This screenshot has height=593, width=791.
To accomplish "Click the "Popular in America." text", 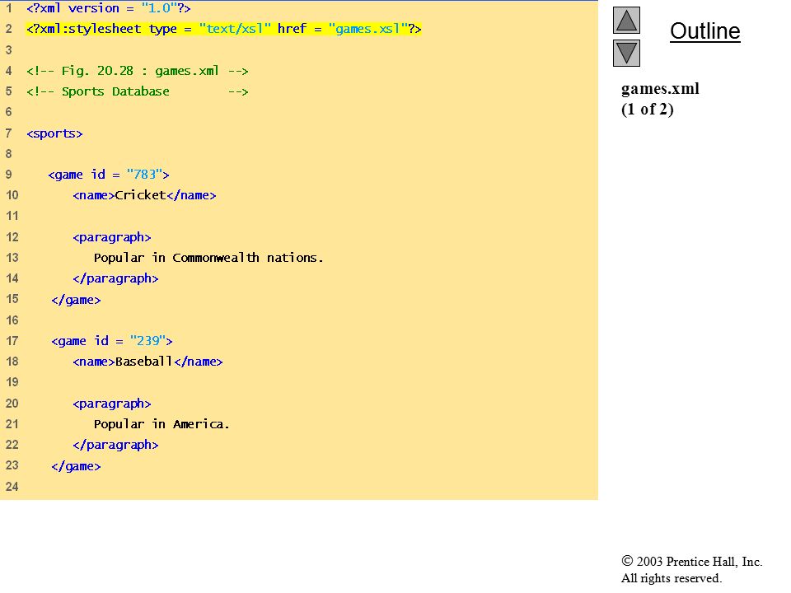I will tap(161, 424).
